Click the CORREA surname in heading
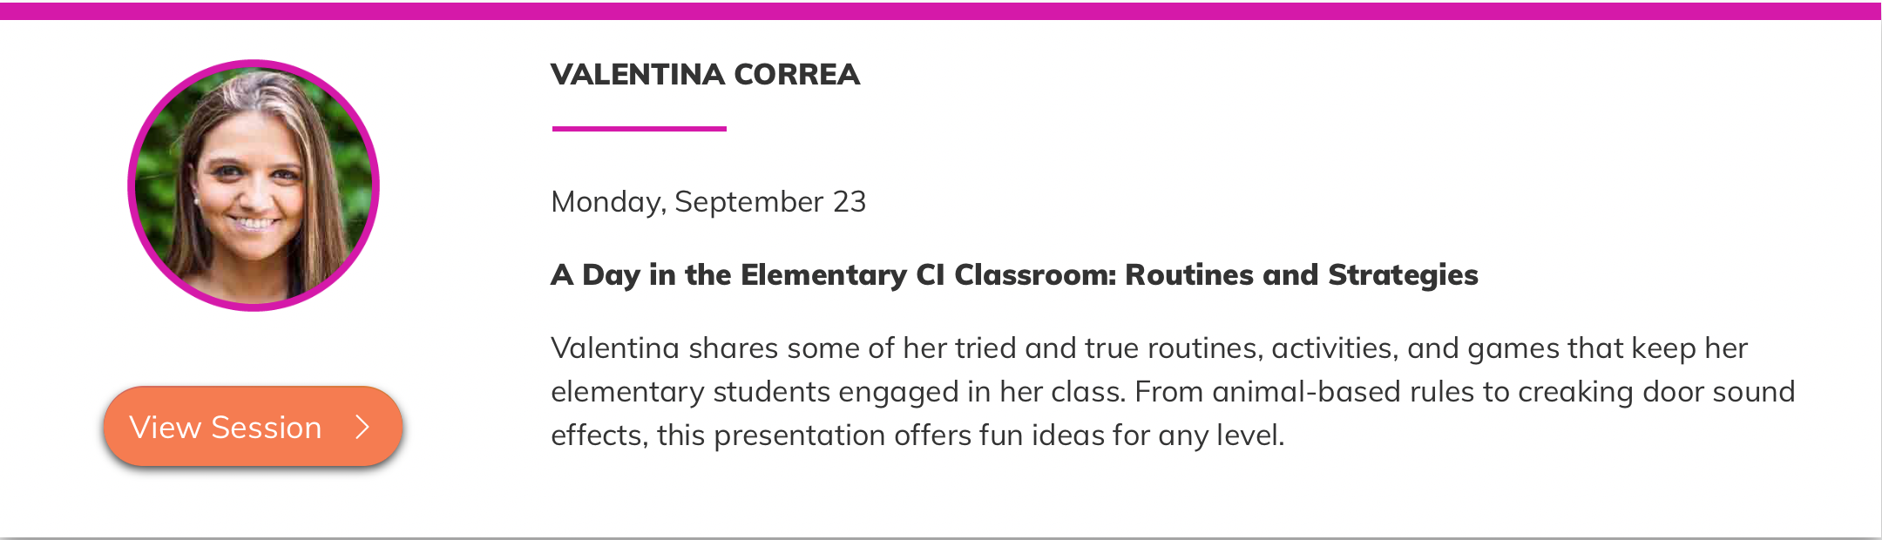1882x540 pixels. [797, 75]
